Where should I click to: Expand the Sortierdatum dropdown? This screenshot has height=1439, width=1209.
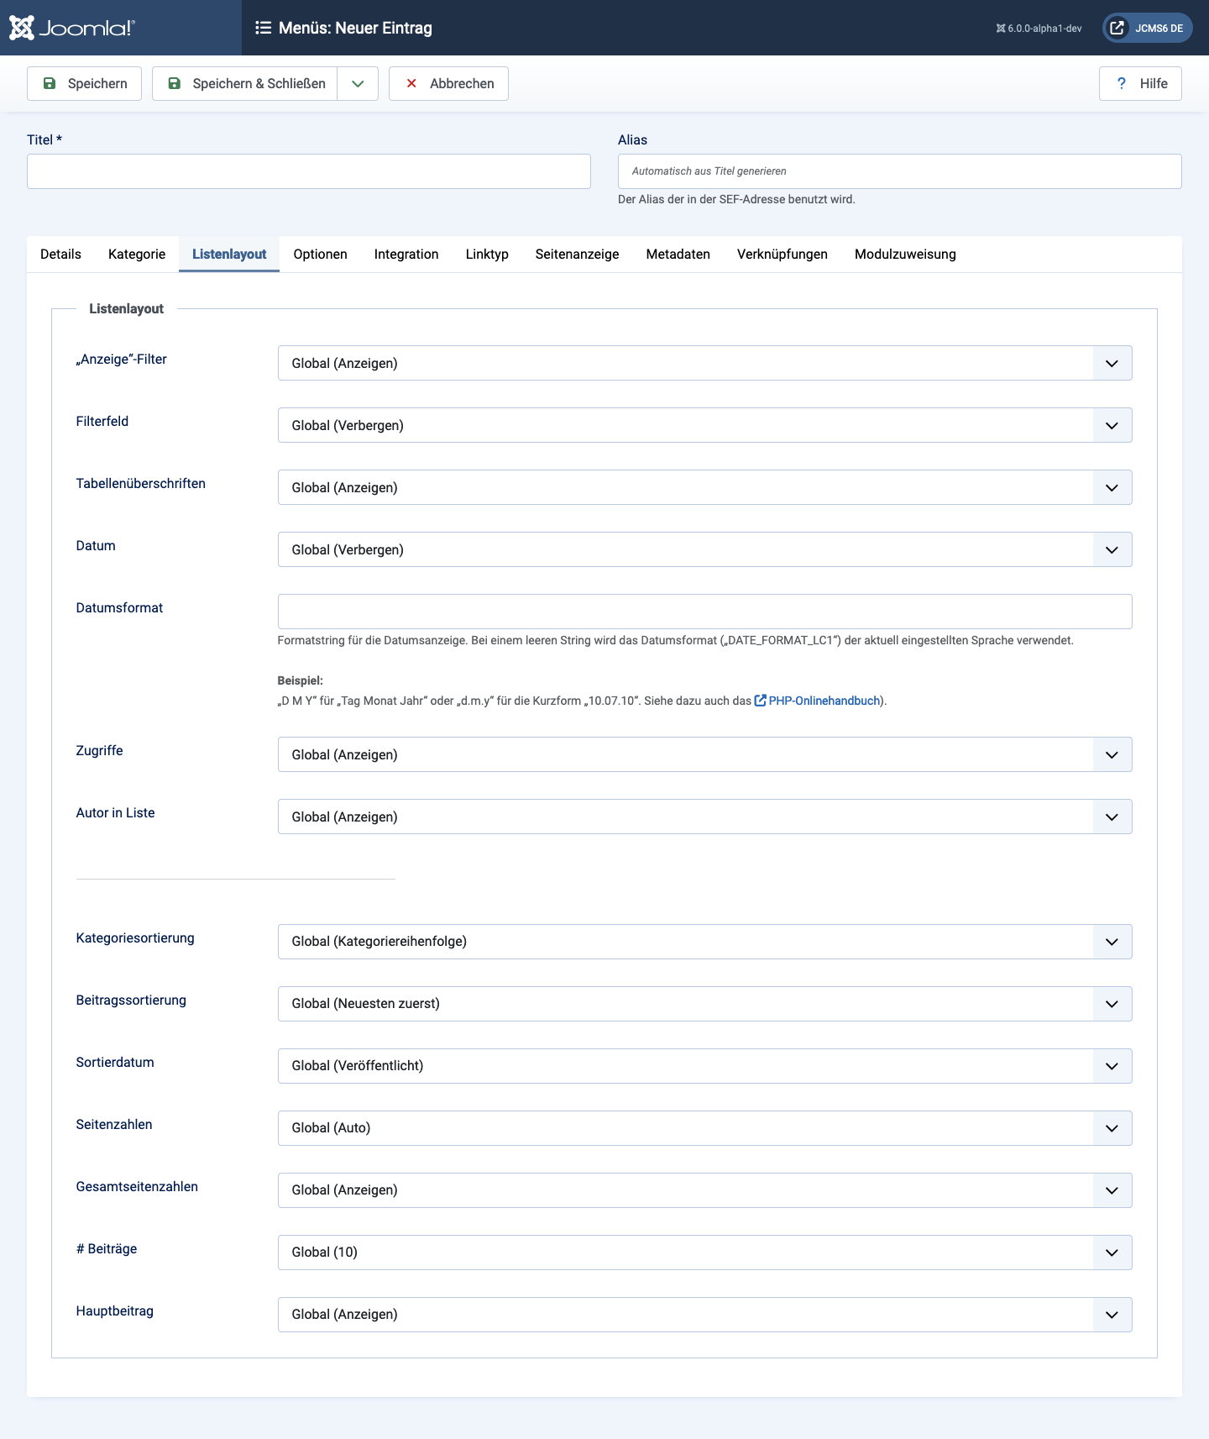[x=705, y=1066]
